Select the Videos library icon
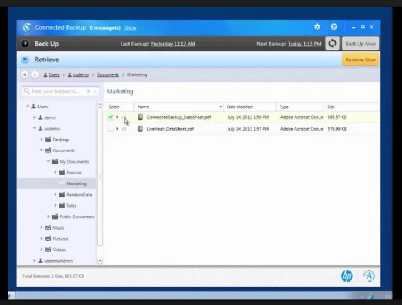Viewport: 402px width, 305px height. click(48, 250)
